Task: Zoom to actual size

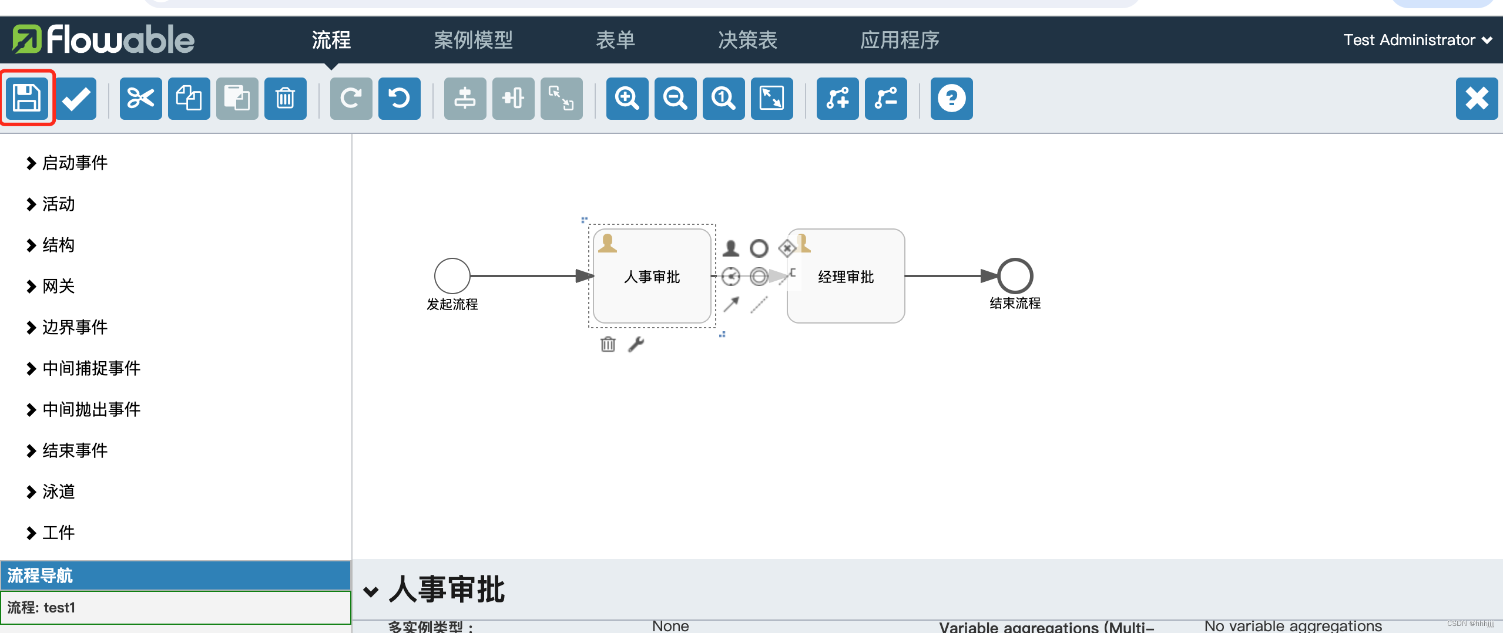Action: coord(723,98)
